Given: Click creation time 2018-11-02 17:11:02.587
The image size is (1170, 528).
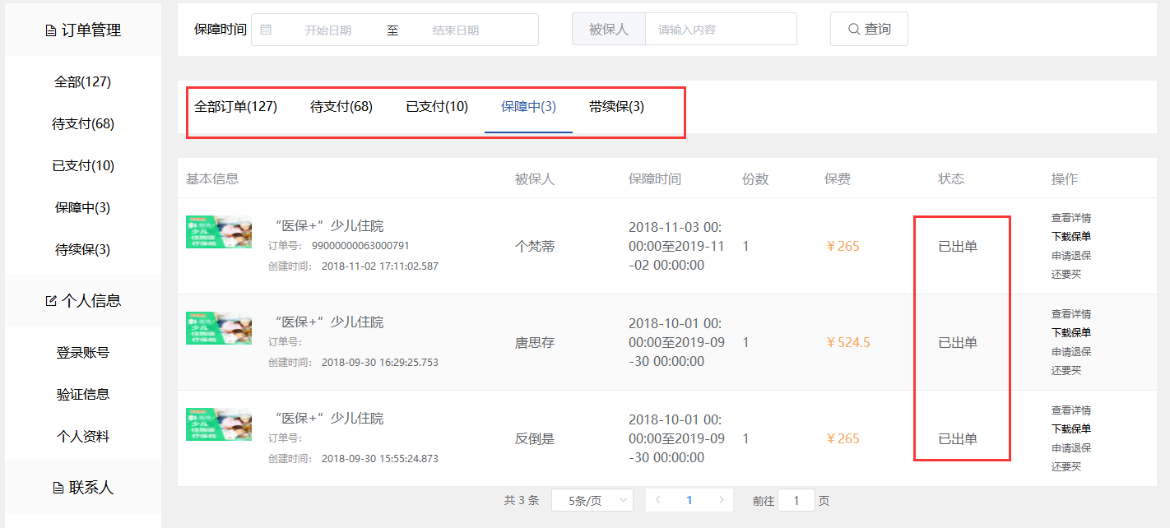Looking at the screenshot, I should coord(380,266).
